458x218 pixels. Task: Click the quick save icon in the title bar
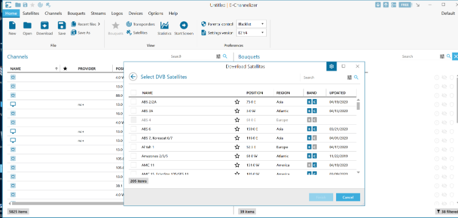(25, 5)
